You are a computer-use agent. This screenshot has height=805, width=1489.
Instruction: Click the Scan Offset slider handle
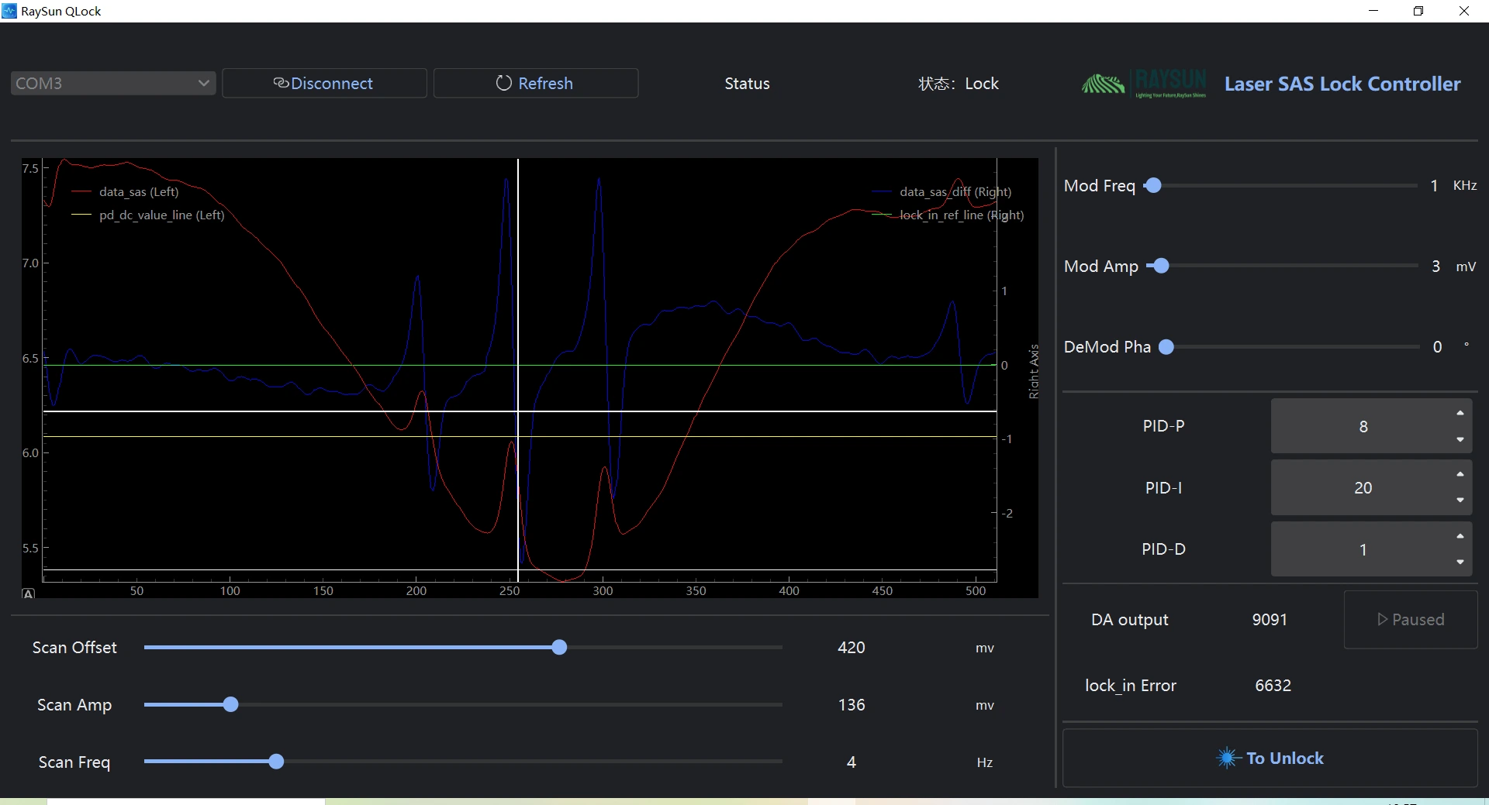559,648
